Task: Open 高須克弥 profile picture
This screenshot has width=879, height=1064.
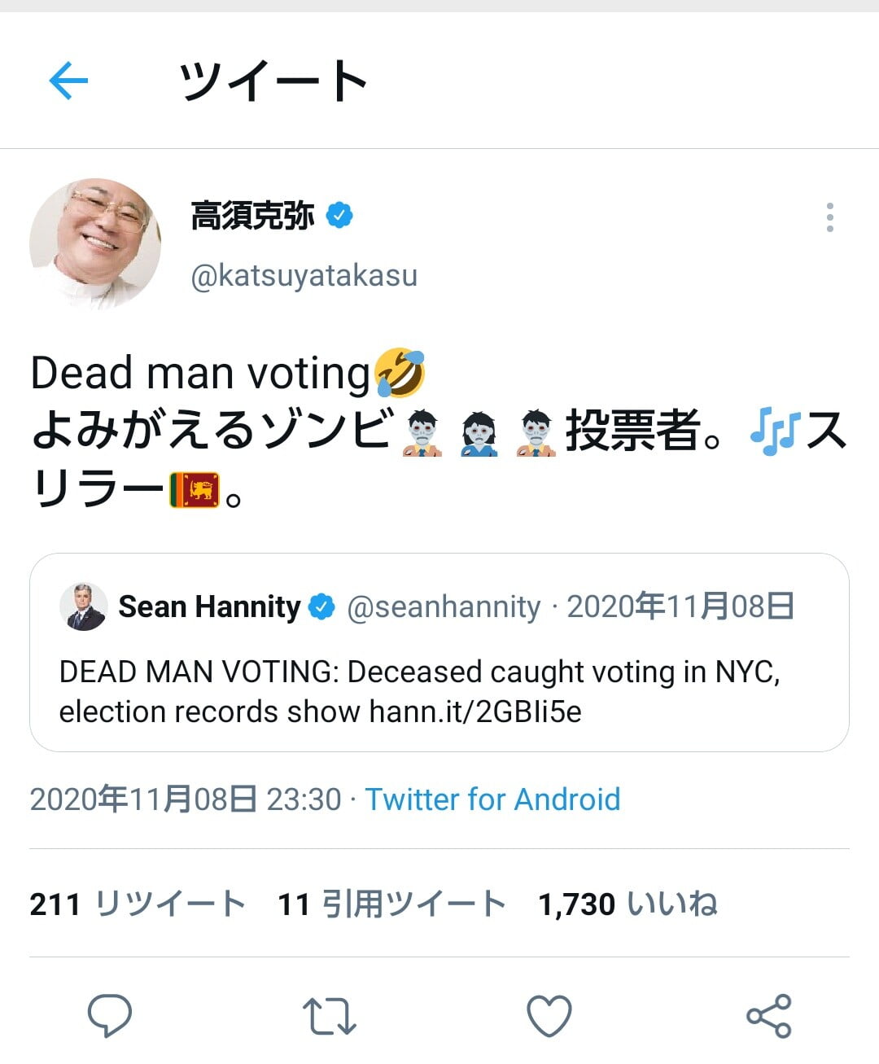Action: coord(95,244)
